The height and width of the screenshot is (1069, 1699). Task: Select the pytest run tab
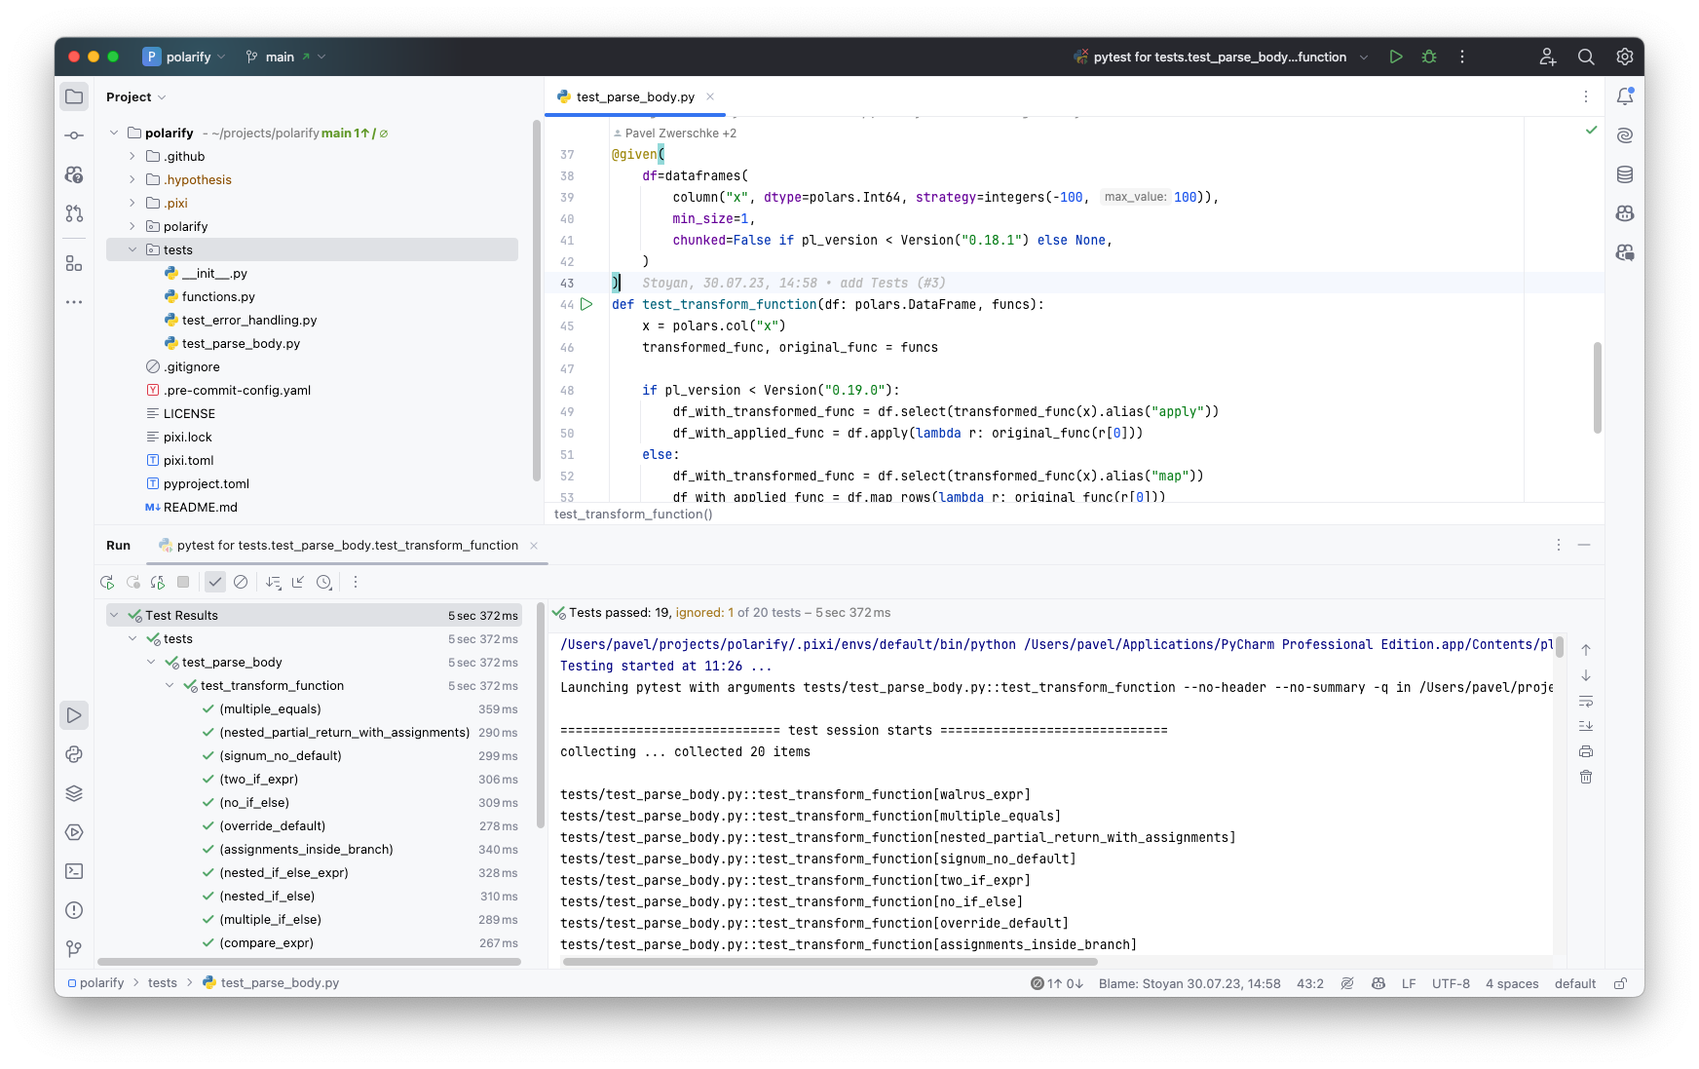click(347, 545)
